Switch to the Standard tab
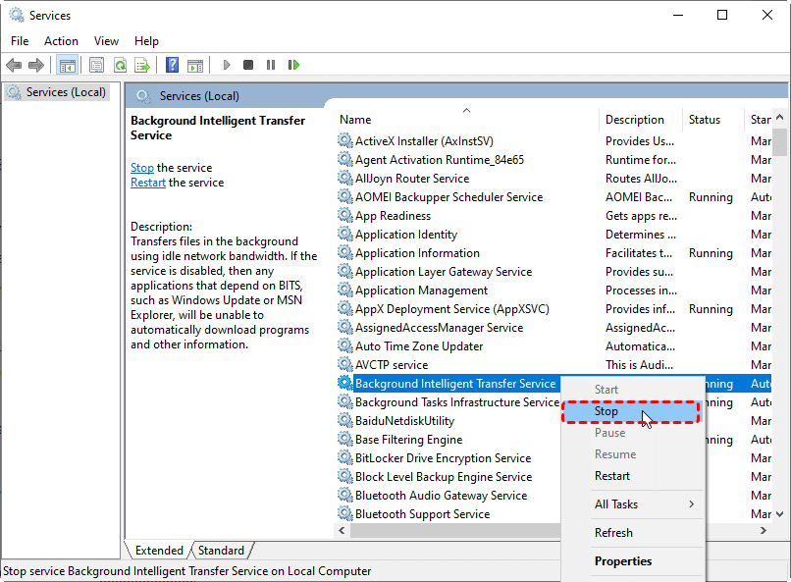 (221, 551)
